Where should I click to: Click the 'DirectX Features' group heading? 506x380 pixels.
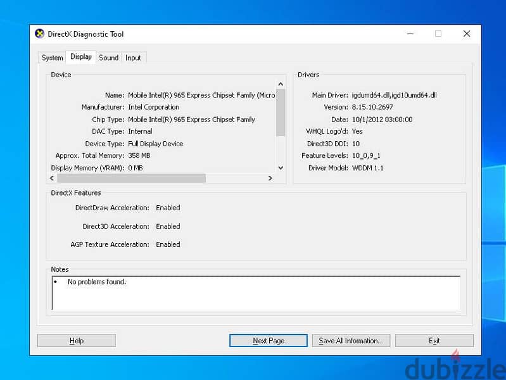pos(76,193)
